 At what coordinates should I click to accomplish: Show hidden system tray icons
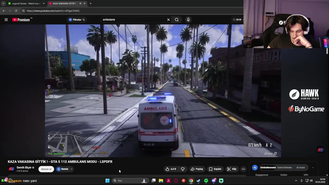tap(296, 181)
